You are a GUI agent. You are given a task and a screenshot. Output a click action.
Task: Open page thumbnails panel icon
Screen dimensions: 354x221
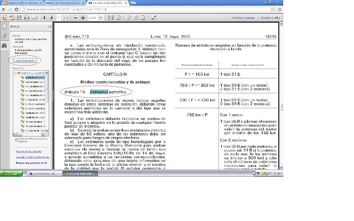(4, 27)
